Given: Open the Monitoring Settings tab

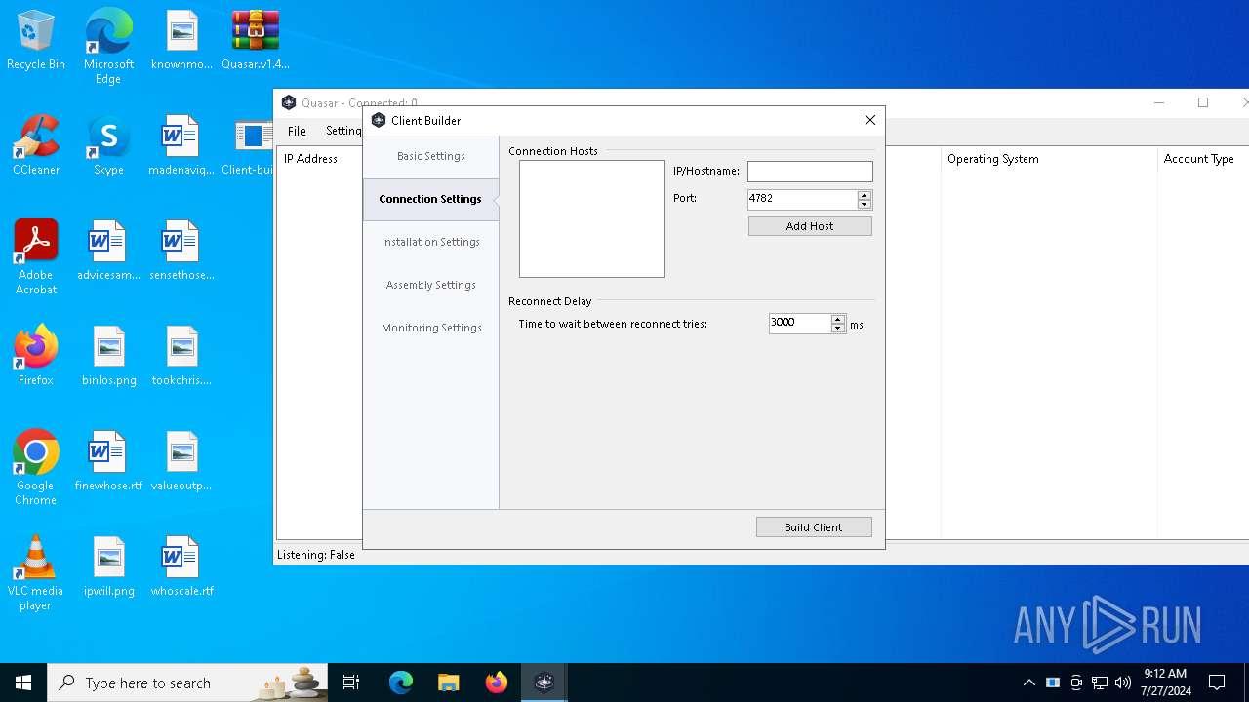Looking at the screenshot, I should (x=430, y=328).
